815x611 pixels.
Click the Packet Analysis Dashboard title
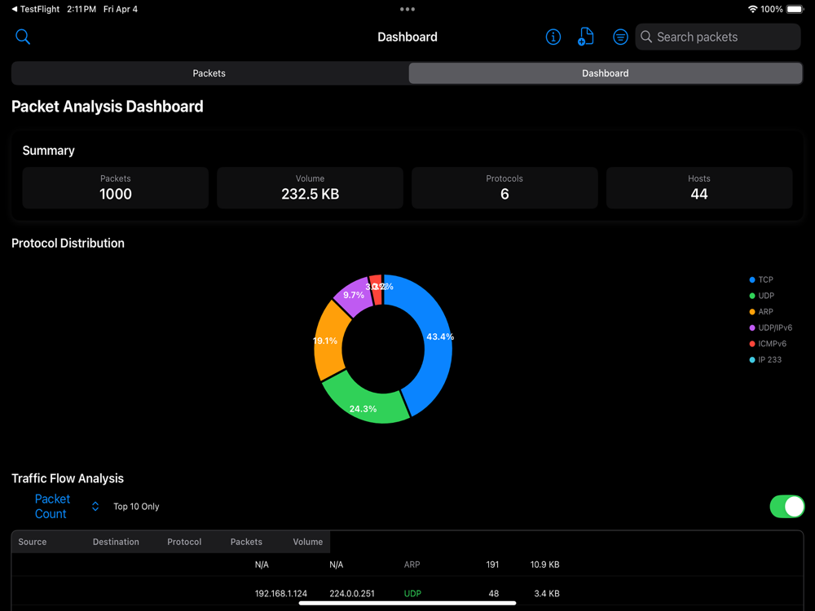[x=108, y=107]
